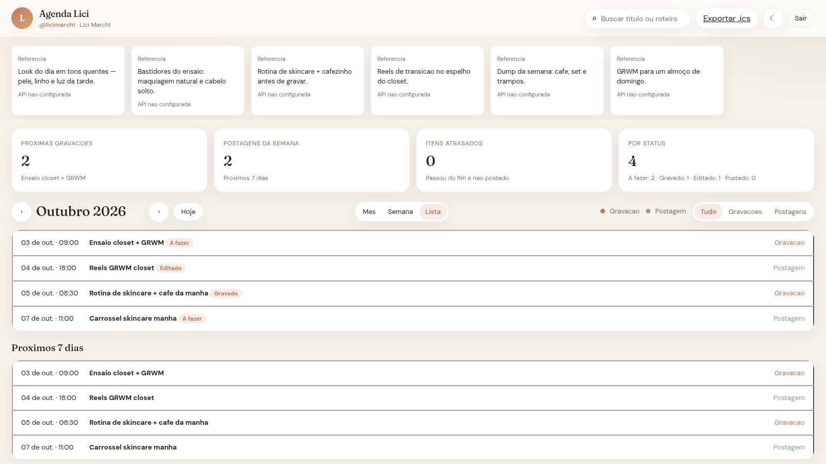826x464 pixels.
Task: Filter by Gravacoes only
Action: [745, 212]
